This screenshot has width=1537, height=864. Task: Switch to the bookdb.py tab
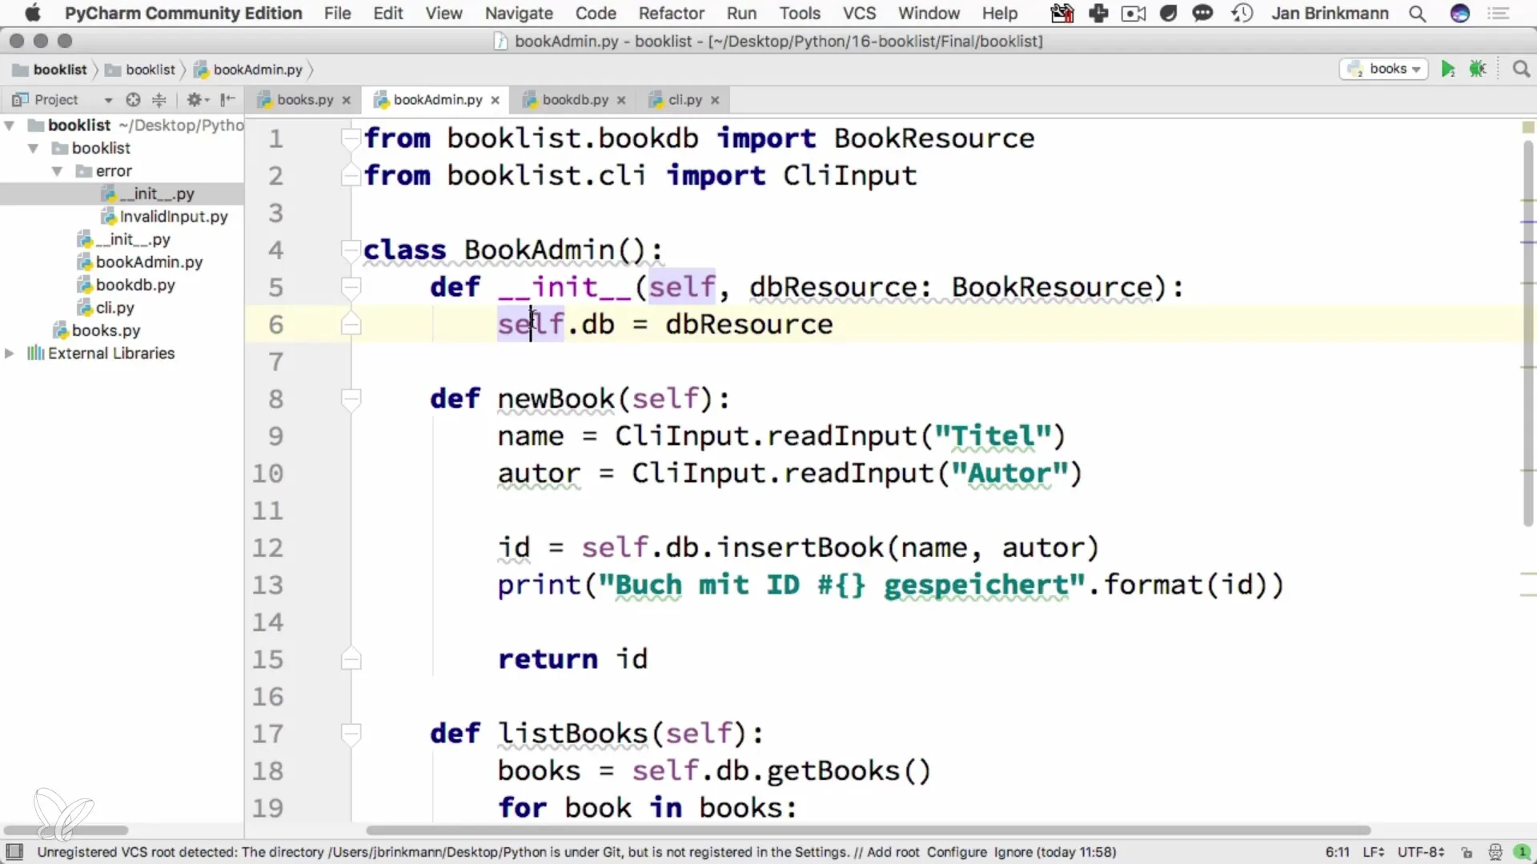[x=575, y=100]
